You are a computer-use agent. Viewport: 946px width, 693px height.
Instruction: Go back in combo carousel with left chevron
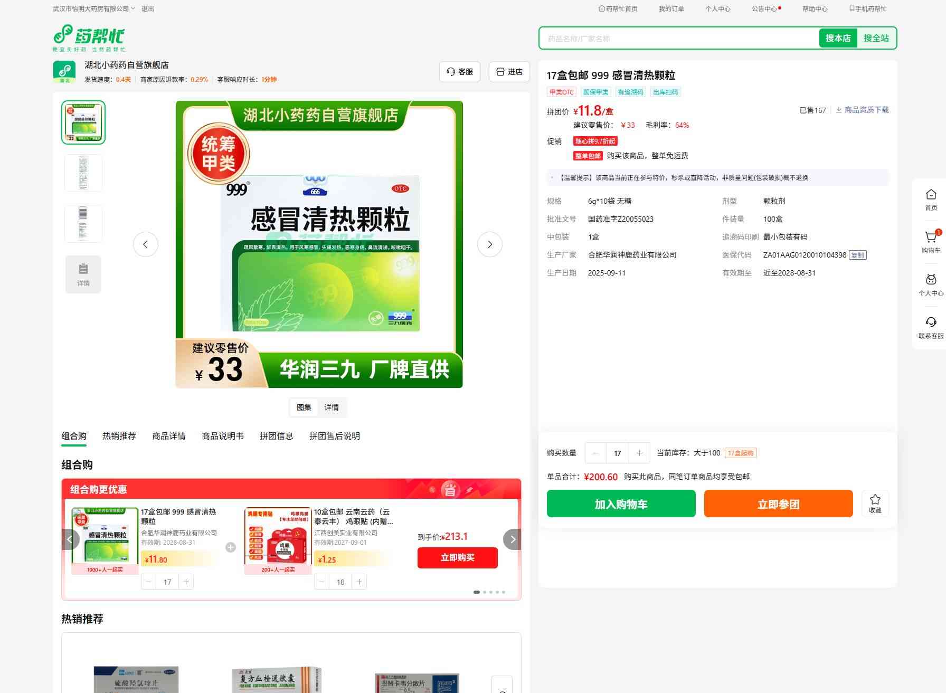70,539
